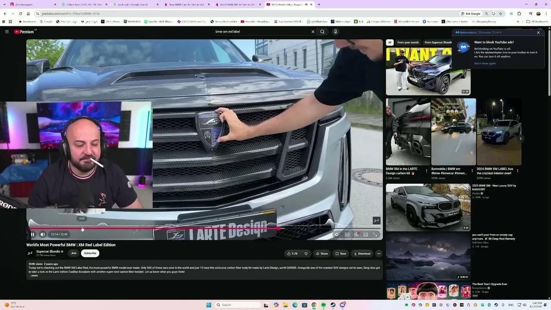The width and height of the screenshot is (551, 310).
Task: Open video player settings gear
Action: 356,234
